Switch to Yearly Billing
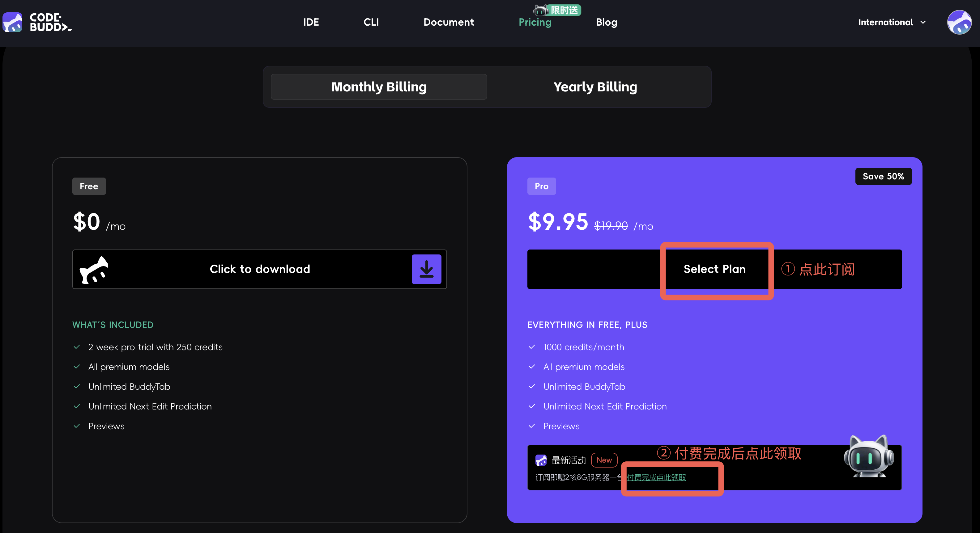The image size is (980, 533). 595,86
